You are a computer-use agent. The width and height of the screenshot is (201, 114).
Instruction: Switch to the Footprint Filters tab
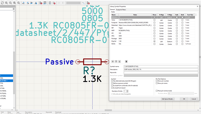[121, 10]
